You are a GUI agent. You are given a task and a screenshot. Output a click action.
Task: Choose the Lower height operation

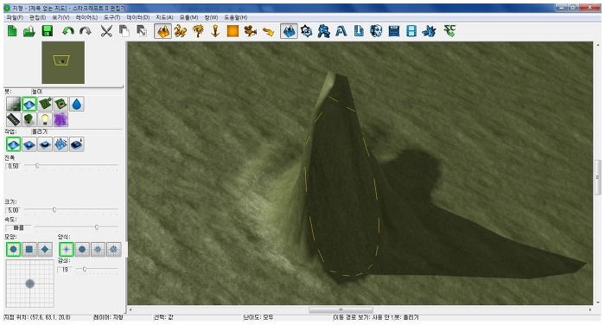click(29, 144)
